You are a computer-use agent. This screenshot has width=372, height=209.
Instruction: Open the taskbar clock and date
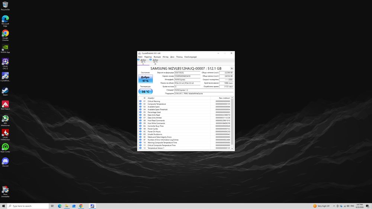359,206
